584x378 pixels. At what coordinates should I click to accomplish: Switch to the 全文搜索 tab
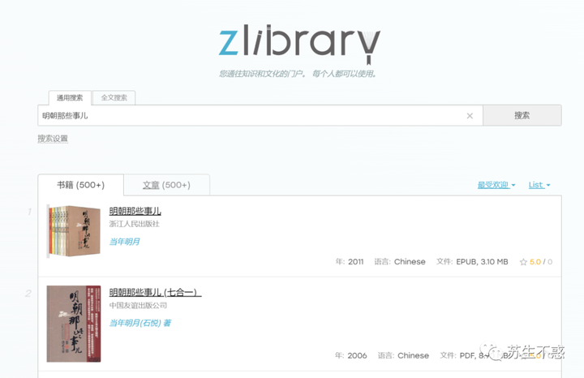pos(114,97)
